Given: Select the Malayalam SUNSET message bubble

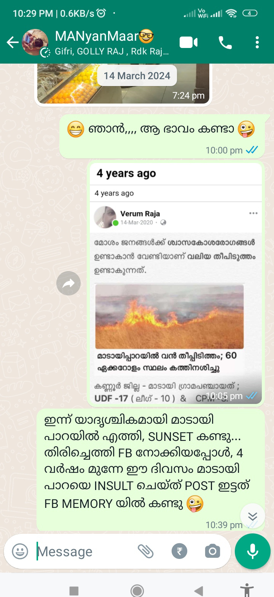Looking at the screenshot, I should point(151,470).
